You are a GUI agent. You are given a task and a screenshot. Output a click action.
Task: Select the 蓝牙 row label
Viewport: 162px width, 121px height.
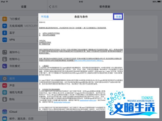click(x=12, y=33)
